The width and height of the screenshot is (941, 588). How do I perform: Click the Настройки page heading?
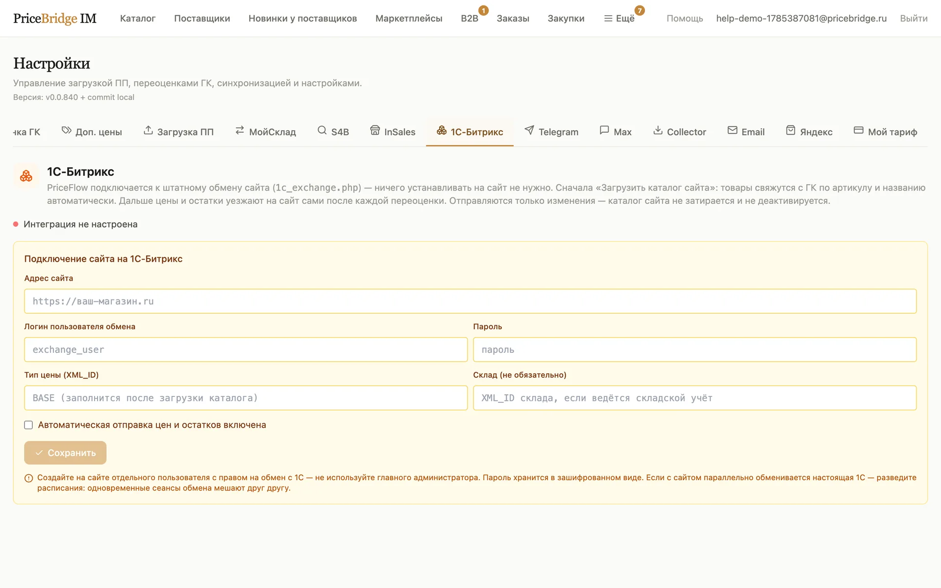point(51,63)
